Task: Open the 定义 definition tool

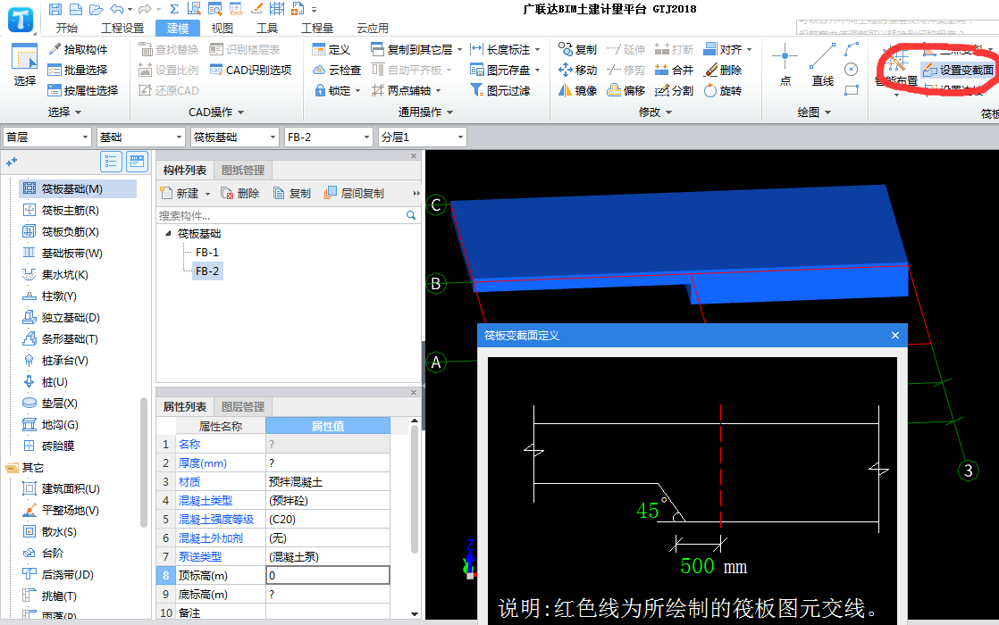Action: (x=332, y=50)
